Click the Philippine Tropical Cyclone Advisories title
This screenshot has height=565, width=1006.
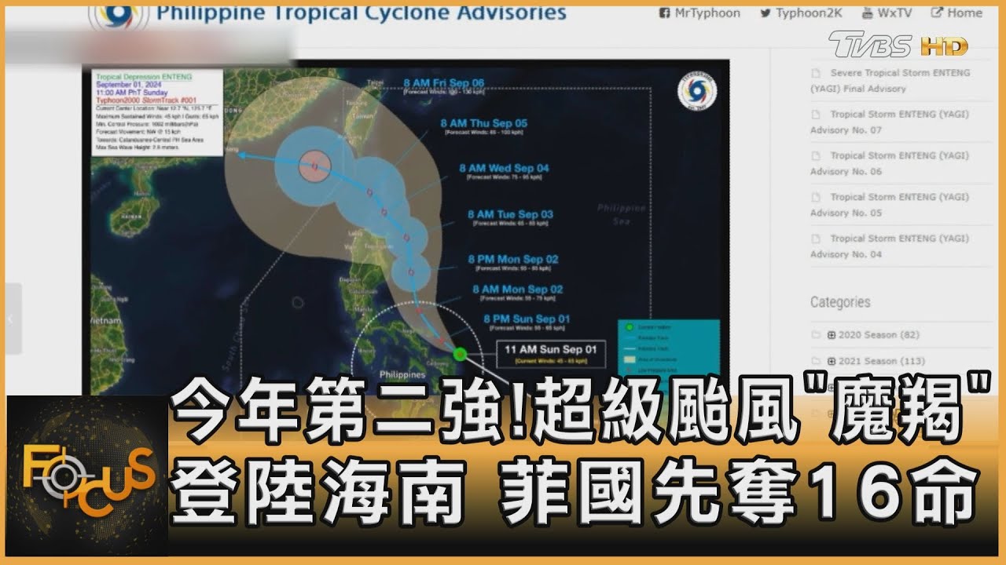361,13
